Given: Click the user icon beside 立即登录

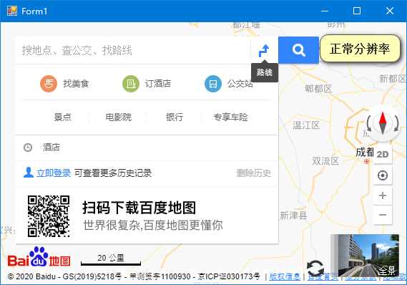Looking at the screenshot, I should (29, 173).
